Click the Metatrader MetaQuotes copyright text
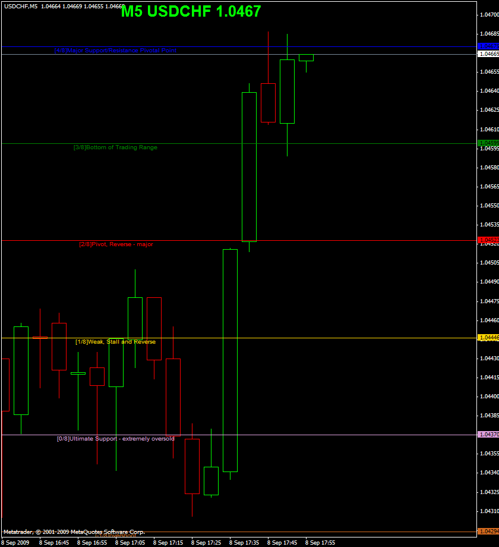Viewport: 499px width, 547px height. (x=74, y=532)
